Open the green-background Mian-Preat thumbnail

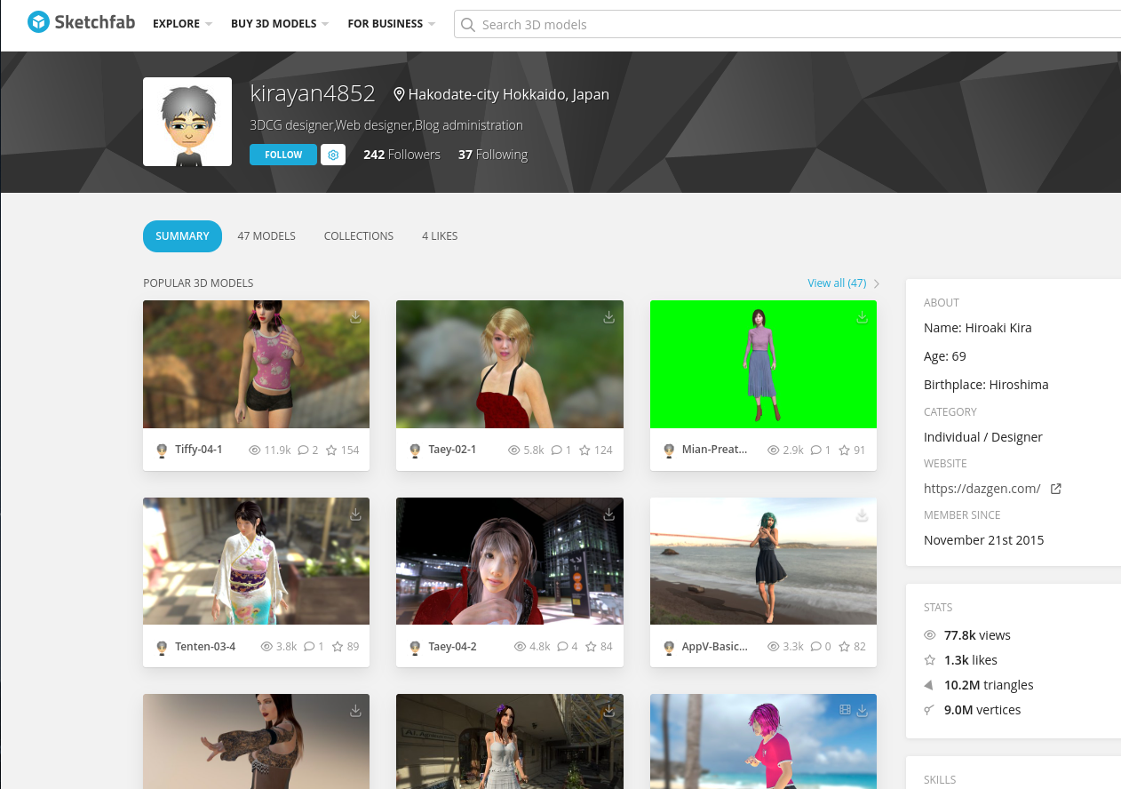(x=763, y=364)
